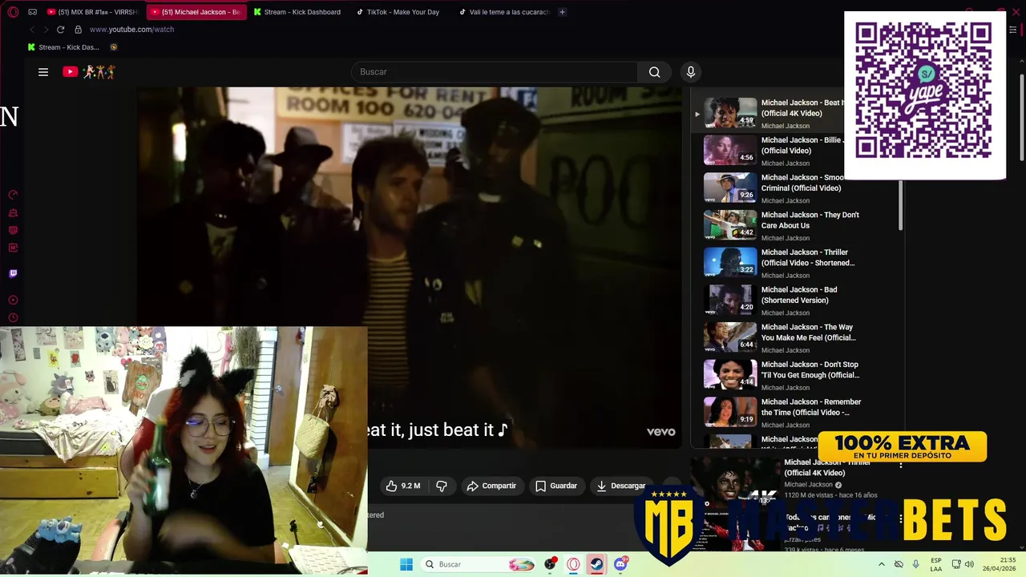Screen dimensions: 1026x577
Task: Open Remember the Time video thumbnail 9:19
Action: click(x=730, y=412)
